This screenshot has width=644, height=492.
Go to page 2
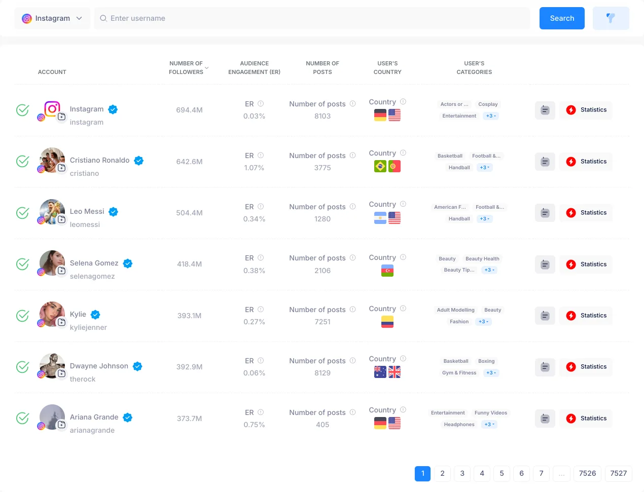[x=442, y=473]
